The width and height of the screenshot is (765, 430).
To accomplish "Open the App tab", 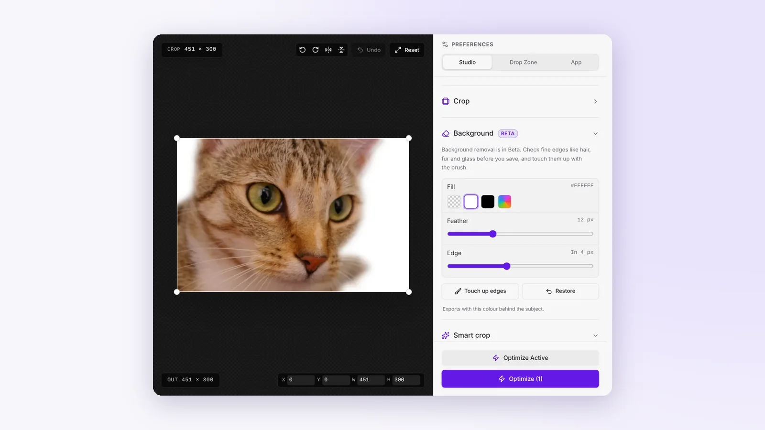I will [576, 62].
